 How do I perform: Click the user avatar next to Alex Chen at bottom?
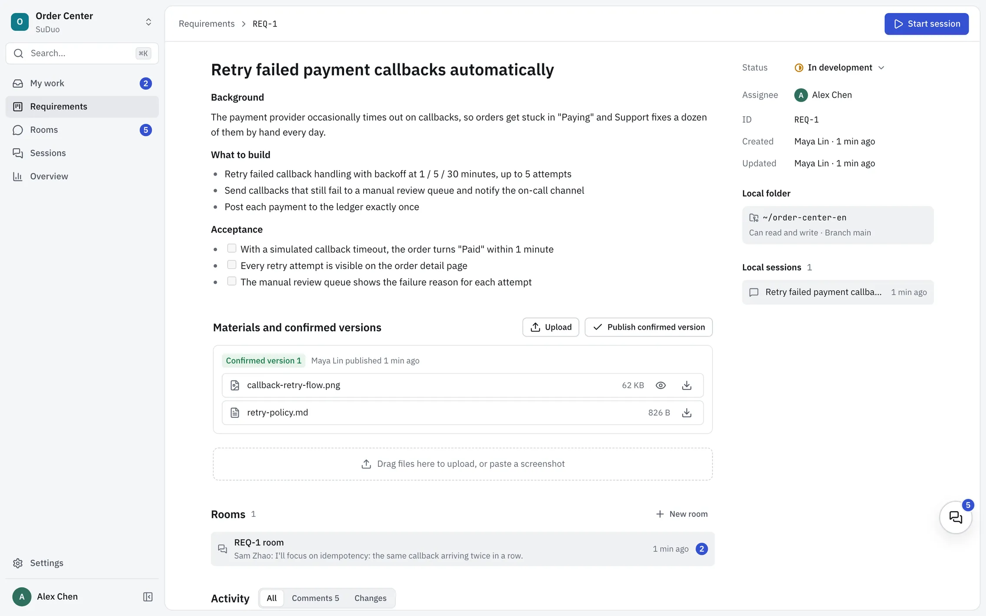tap(22, 597)
